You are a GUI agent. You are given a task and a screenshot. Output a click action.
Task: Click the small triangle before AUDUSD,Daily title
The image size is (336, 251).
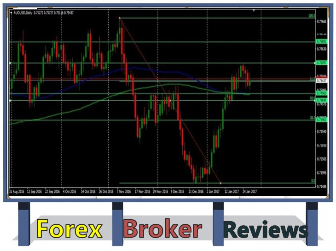click(x=12, y=12)
